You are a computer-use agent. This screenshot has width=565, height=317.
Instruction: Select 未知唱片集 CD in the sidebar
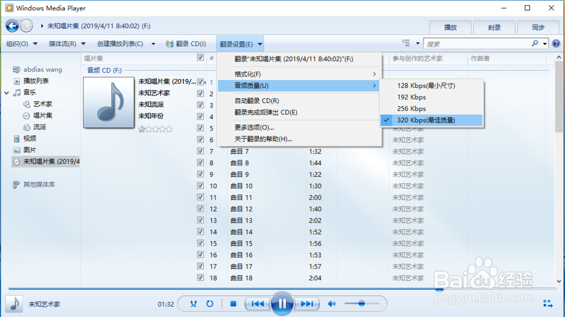(x=46, y=162)
